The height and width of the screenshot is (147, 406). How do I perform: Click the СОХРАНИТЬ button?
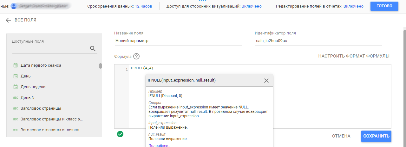[x=376, y=136]
